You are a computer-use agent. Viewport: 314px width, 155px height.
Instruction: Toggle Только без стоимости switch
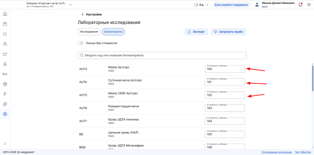tap(80, 43)
